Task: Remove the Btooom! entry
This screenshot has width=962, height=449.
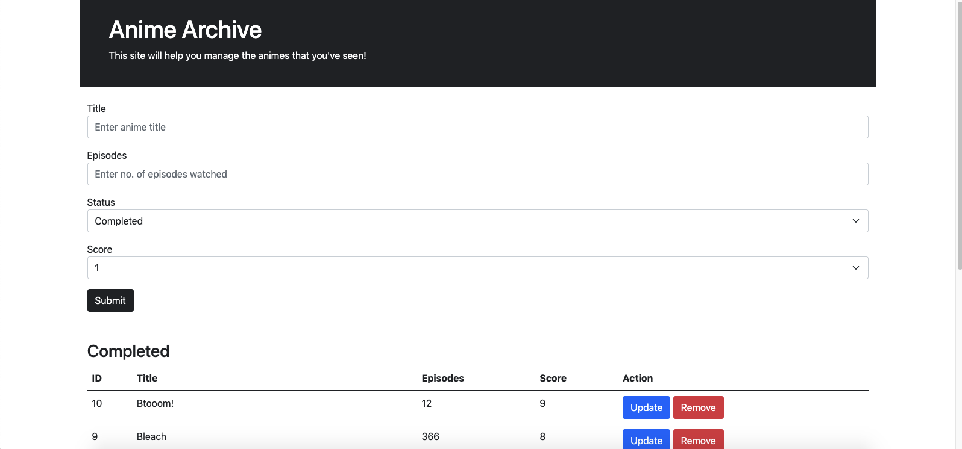Action: pyautogui.click(x=698, y=407)
